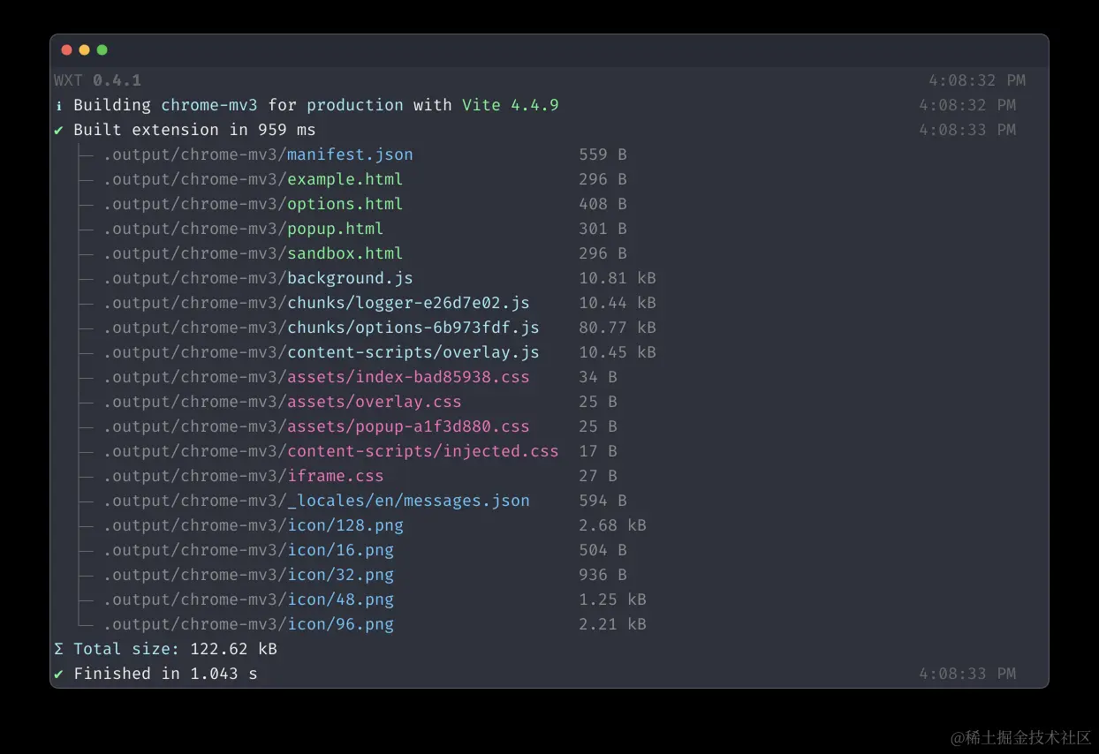Select the icon/32.png file name
Image resolution: width=1099 pixels, height=754 pixels.
[340, 575]
